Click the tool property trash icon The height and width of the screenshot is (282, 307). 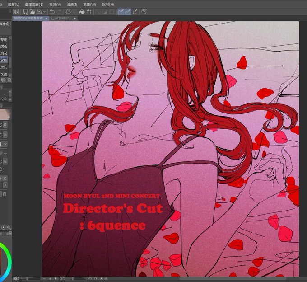5,194
